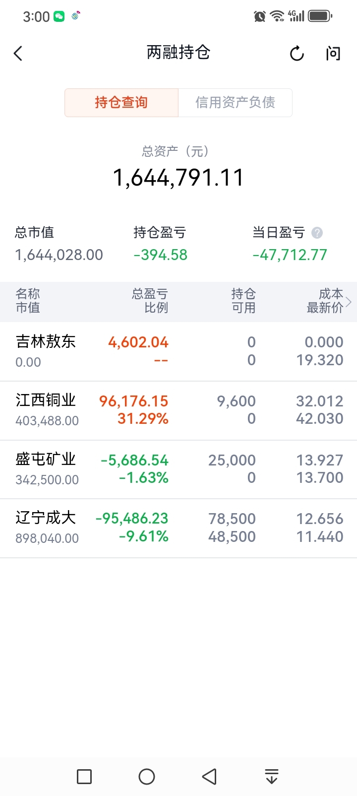The width and height of the screenshot is (357, 796).
Task: Expand columns with chevron beside 成本
Action: click(x=349, y=301)
